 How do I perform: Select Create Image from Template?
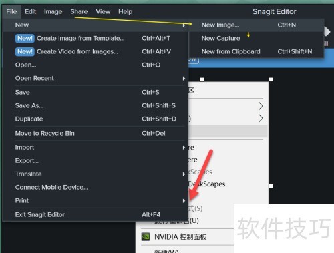click(x=96, y=38)
